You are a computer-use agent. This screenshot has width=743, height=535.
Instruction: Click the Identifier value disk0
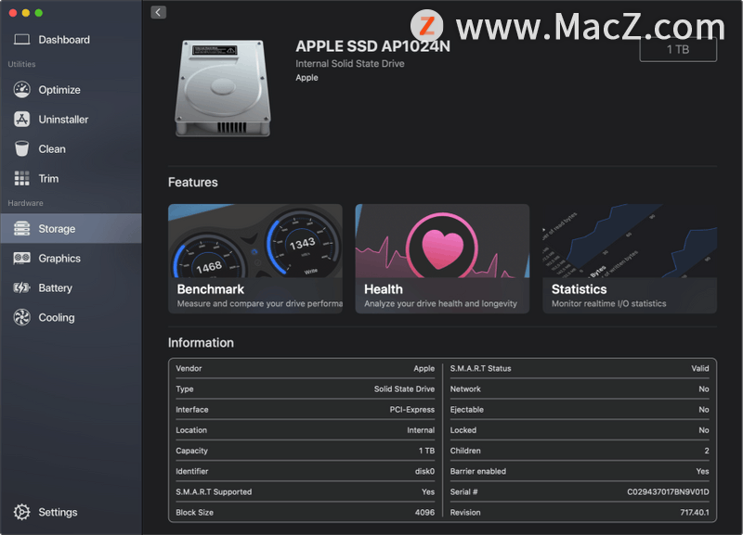point(424,471)
